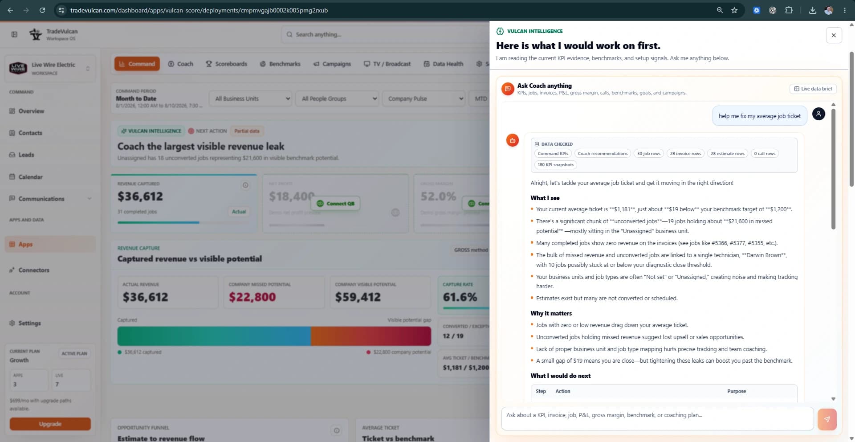855x442 pixels.
Task: Select the Command tab
Action: coord(137,64)
